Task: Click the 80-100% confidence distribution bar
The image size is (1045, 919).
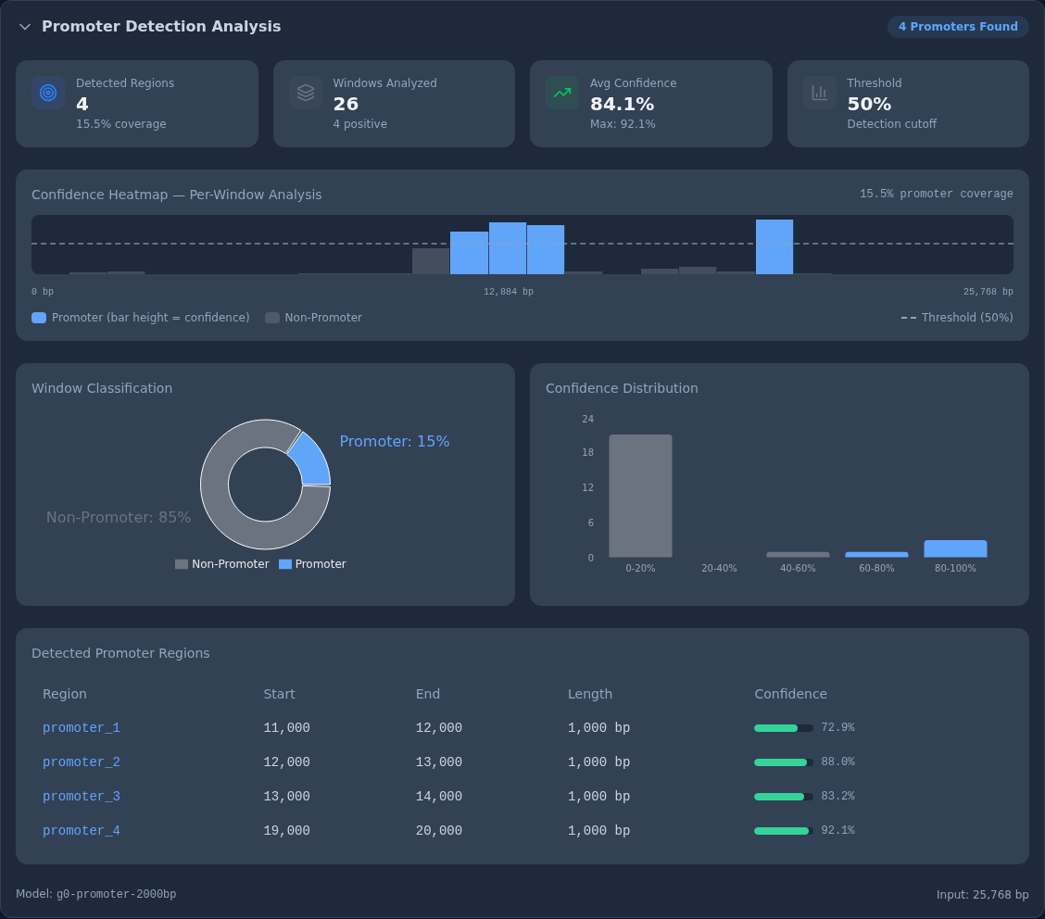Action: (955, 548)
